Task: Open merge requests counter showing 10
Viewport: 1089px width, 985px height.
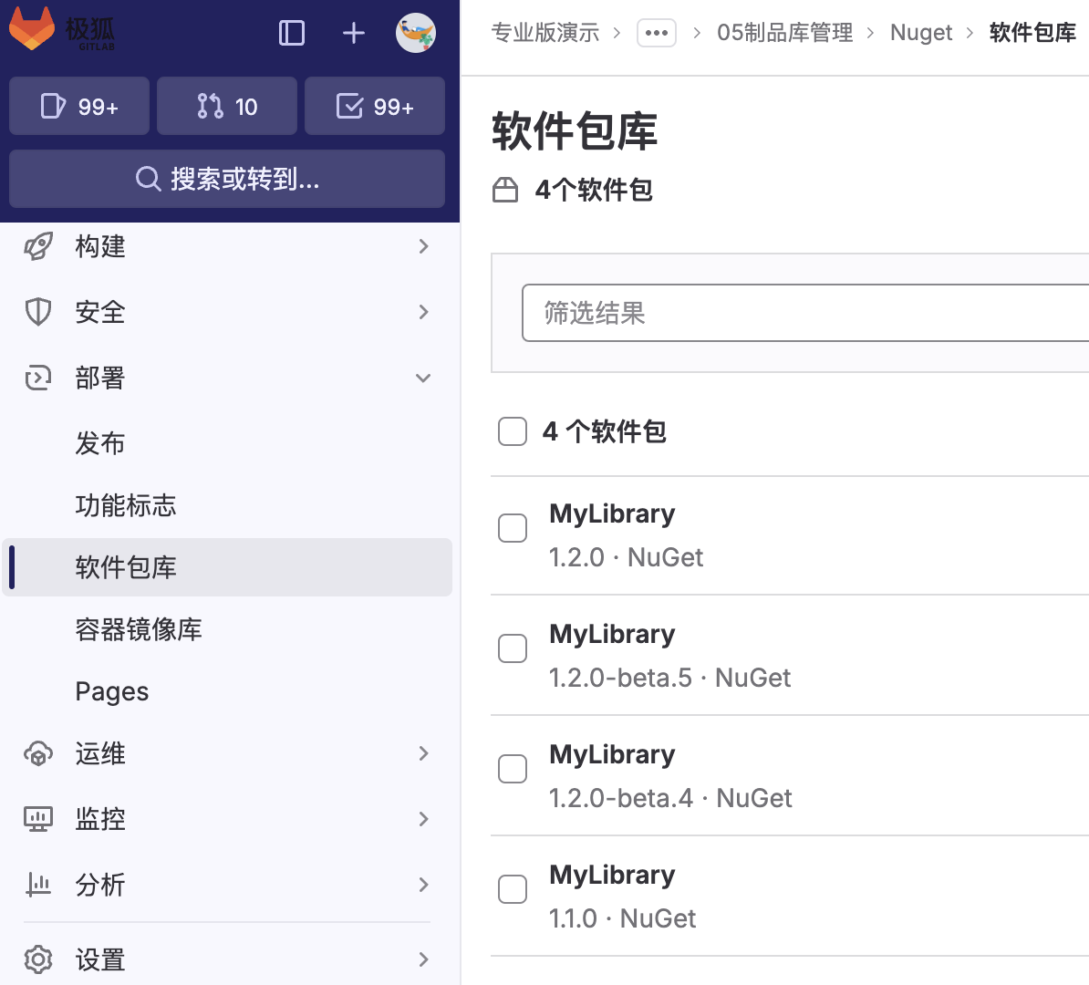Action: (x=226, y=106)
